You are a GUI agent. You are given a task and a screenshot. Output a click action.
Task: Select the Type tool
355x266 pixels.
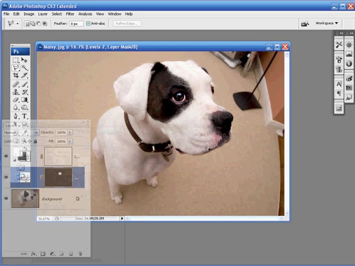coord(24,116)
